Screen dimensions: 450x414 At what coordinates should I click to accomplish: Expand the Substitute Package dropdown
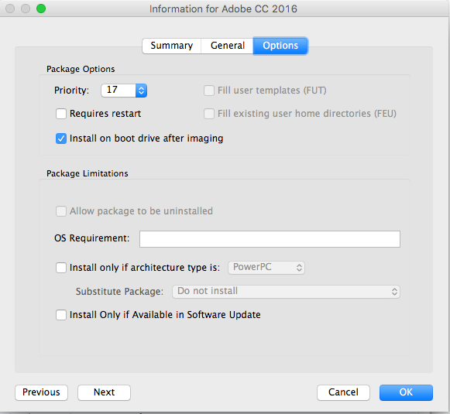[286, 292]
